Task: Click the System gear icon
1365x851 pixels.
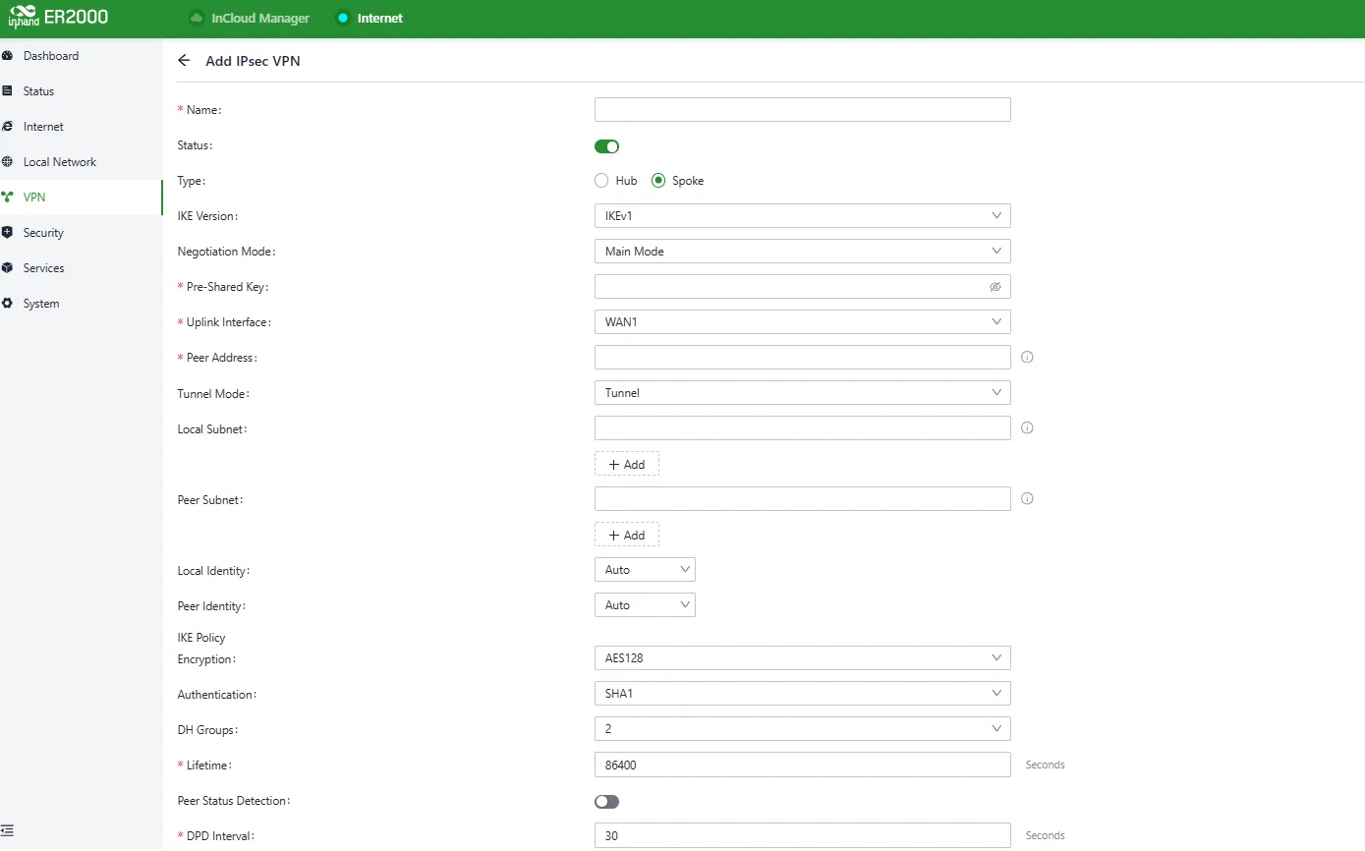Action: [x=8, y=304]
